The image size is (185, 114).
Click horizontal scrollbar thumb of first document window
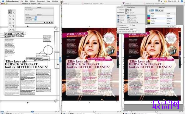point(32,112)
